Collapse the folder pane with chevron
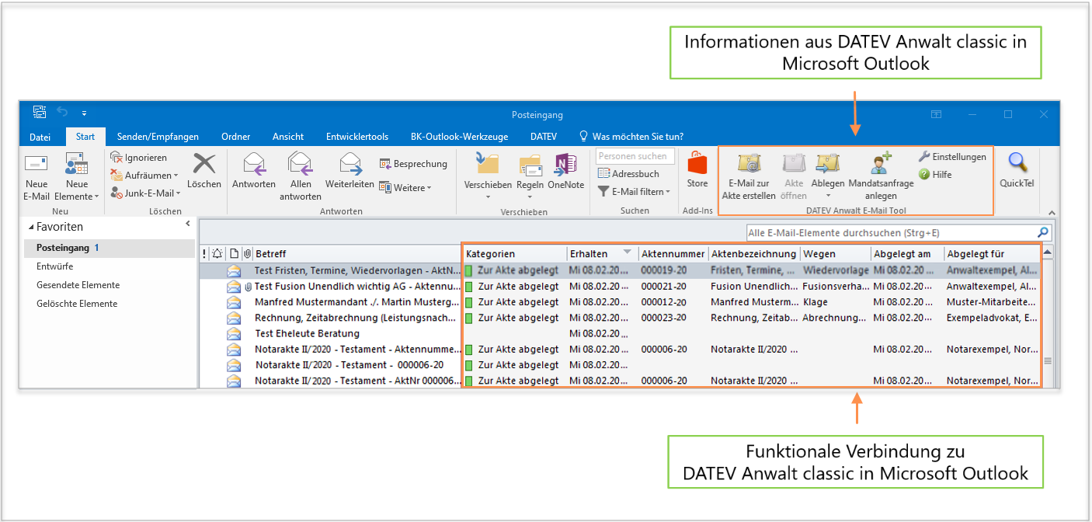1092x522 pixels. click(x=187, y=224)
